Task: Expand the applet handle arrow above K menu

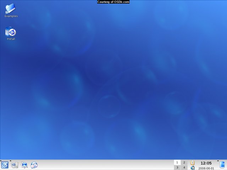Action: point(1,160)
